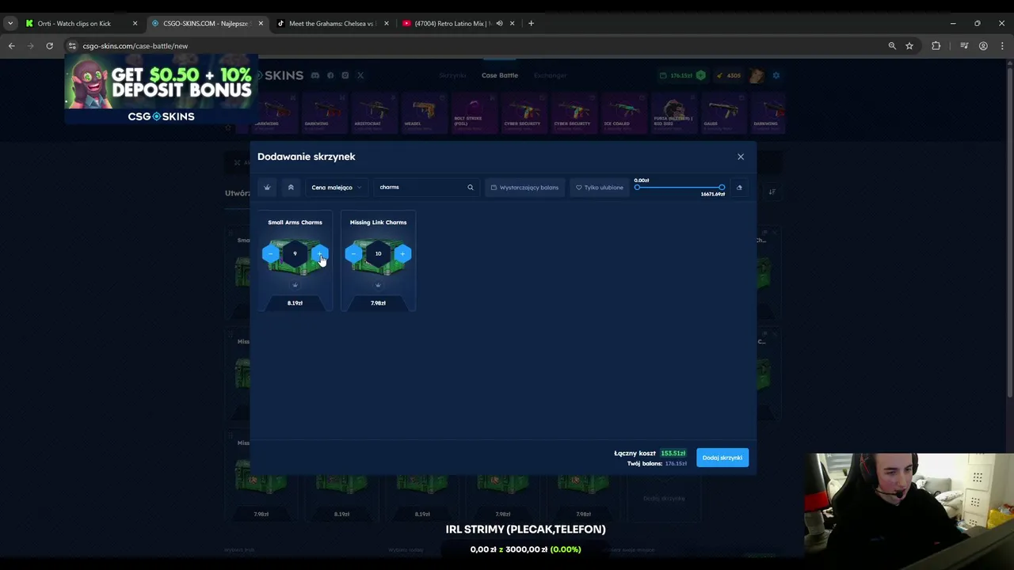Image resolution: width=1014 pixels, height=570 pixels.
Task: Reload the page
Action: tap(49, 46)
